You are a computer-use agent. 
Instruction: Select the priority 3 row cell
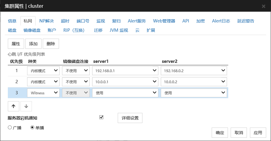17,93
